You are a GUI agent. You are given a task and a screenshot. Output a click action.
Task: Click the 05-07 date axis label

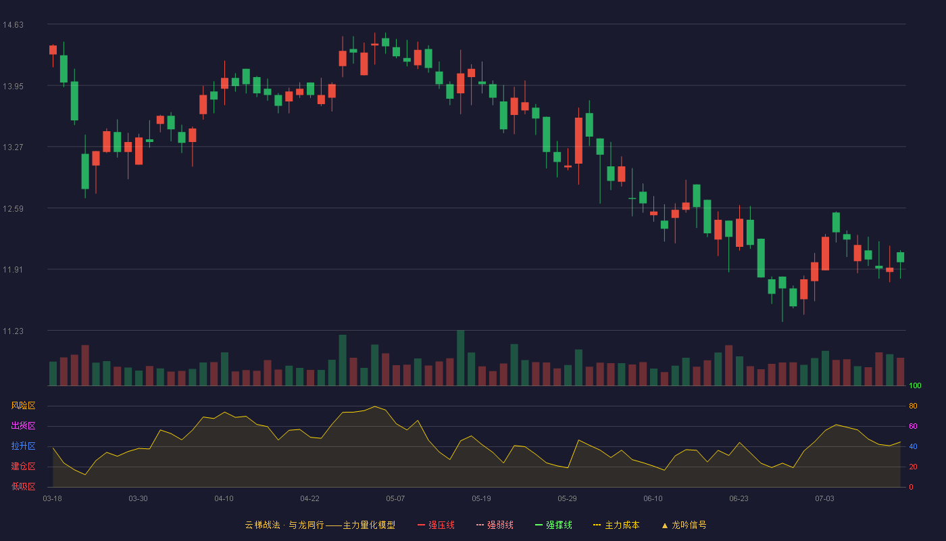click(x=395, y=498)
